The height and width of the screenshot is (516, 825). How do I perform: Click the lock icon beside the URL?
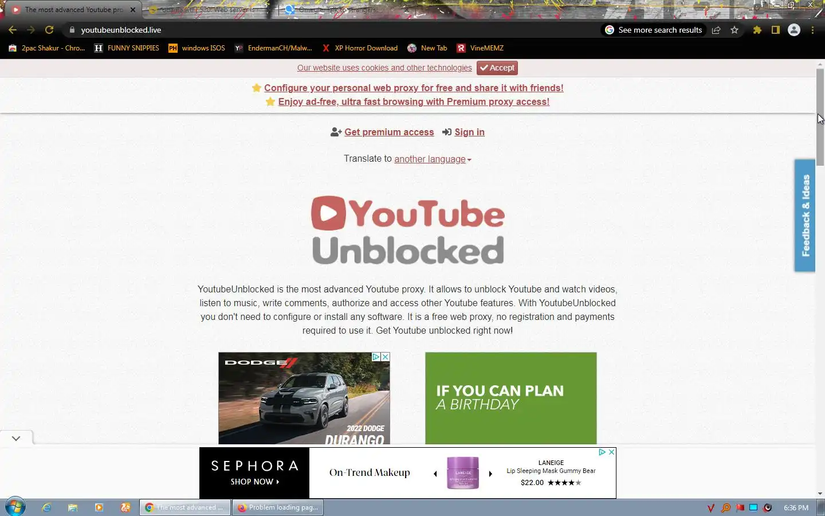72,30
